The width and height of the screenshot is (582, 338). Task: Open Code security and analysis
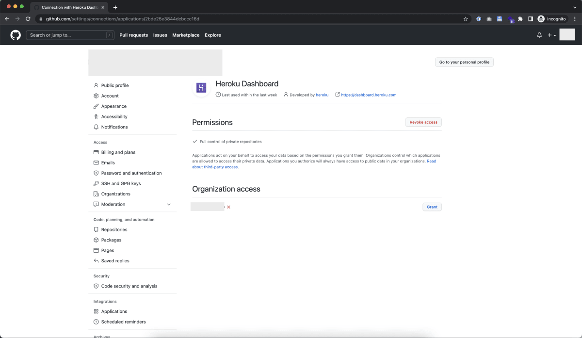click(129, 286)
